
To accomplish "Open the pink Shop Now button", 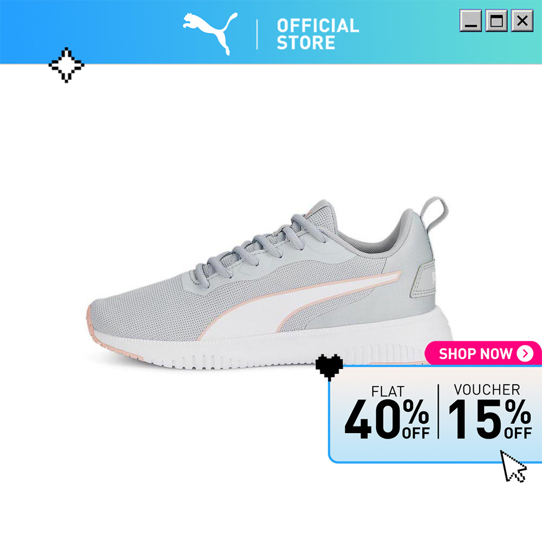I will point(483,353).
